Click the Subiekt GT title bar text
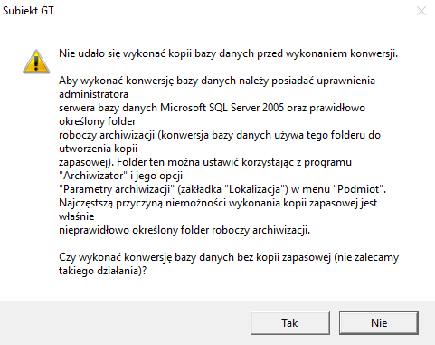Image resolution: width=435 pixels, height=345 pixels. pyautogui.click(x=28, y=11)
